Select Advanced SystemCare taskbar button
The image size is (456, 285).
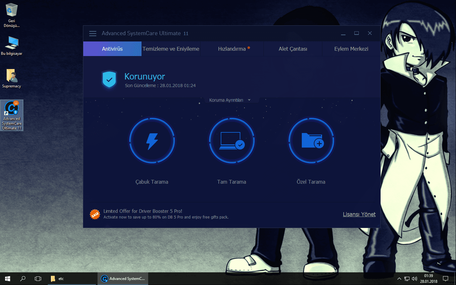coord(123,279)
